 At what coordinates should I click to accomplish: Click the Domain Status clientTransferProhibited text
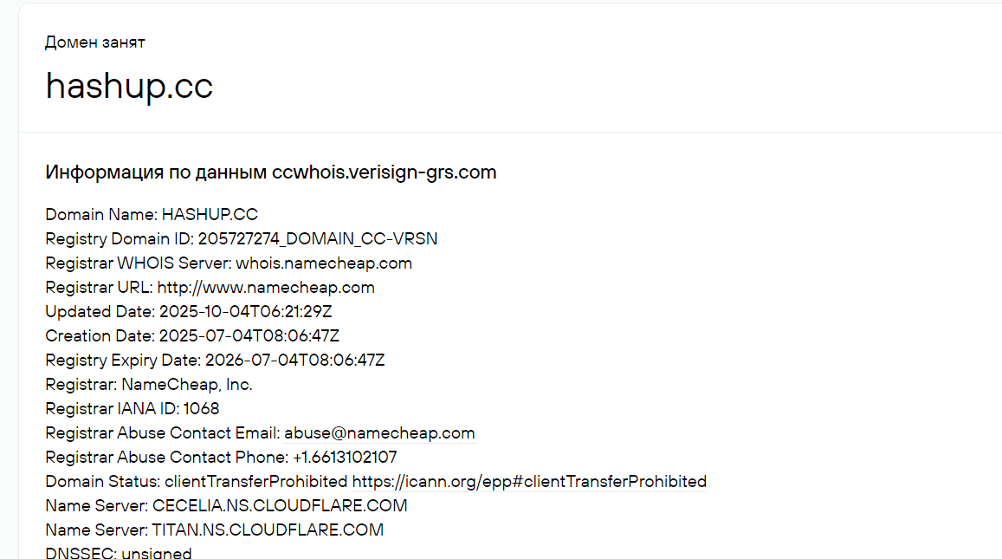pos(255,482)
